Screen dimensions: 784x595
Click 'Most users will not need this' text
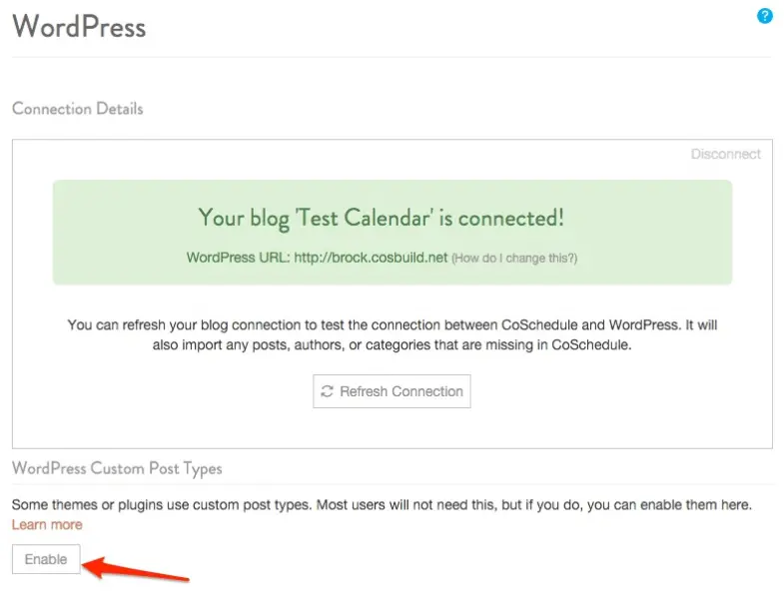point(406,505)
